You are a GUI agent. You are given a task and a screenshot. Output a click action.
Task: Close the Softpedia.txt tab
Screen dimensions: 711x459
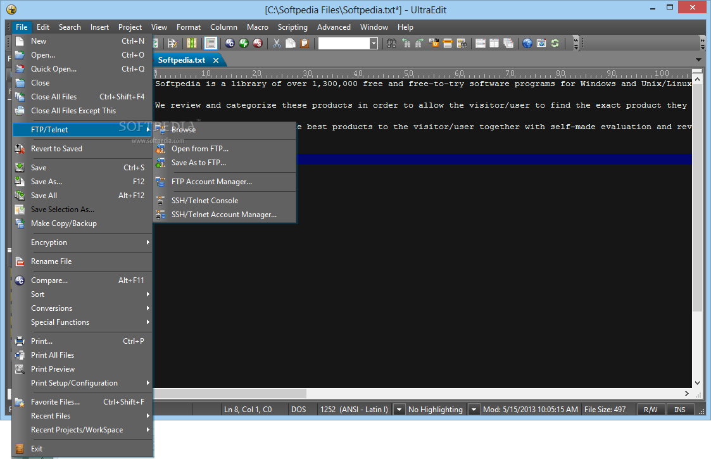click(216, 60)
